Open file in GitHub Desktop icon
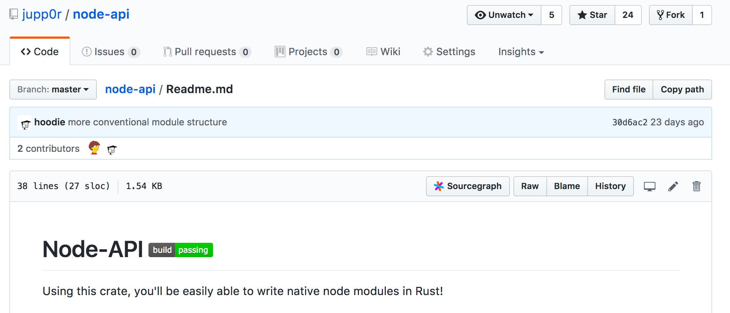The image size is (730, 313). point(650,187)
